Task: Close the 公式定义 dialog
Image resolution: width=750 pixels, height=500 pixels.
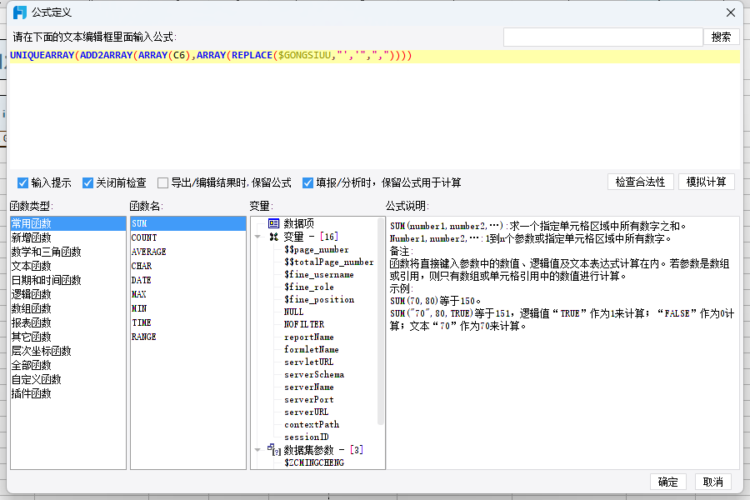Action: coord(730,12)
